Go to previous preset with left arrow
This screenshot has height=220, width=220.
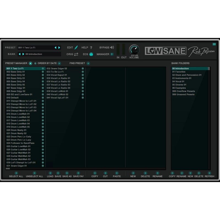point(56,48)
